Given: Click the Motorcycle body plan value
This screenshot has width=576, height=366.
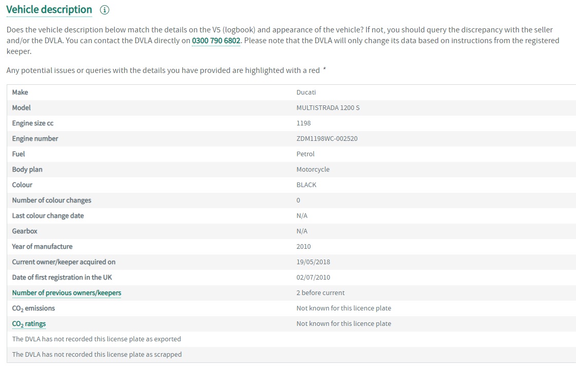Looking at the screenshot, I should coord(313,170).
